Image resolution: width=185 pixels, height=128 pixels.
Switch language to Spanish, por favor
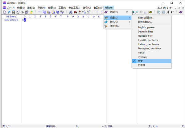pos(151,40)
